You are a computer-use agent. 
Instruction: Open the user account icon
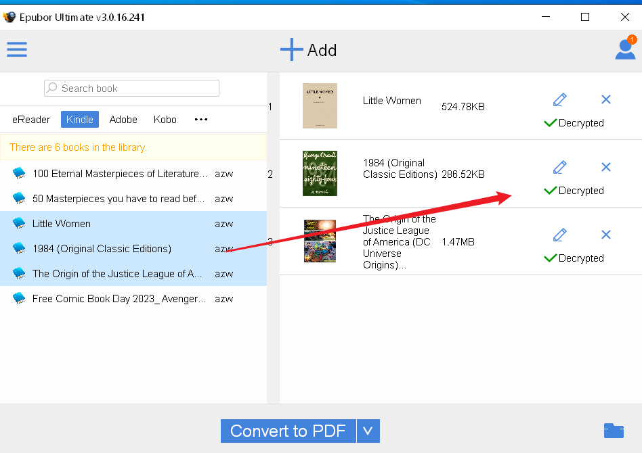pyautogui.click(x=625, y=49)
